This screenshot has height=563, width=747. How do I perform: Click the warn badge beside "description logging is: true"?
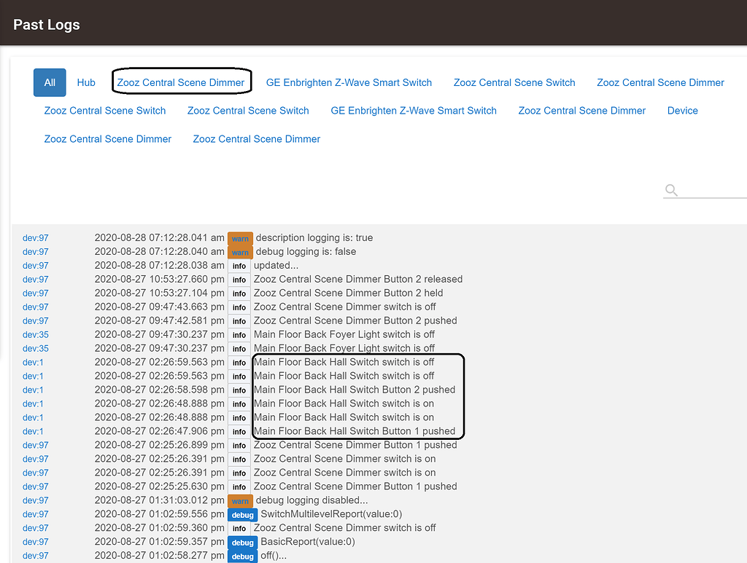(240, 237)
